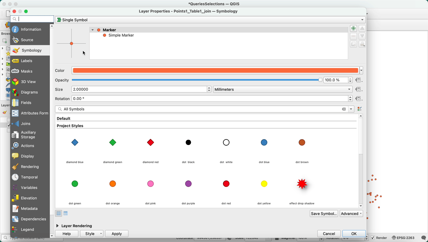The width and height of the screenshot is (428, 242).
Task: Click the Rotation value field
Action: (x=210, y=99)
